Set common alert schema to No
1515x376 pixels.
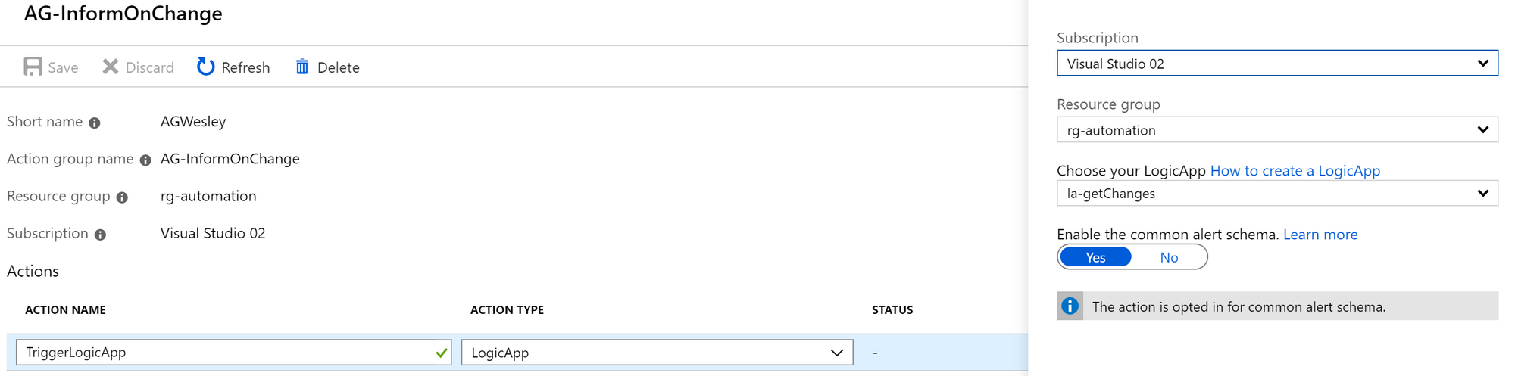[1169, 257]
